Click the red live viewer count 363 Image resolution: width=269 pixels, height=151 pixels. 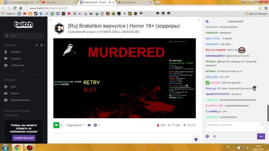pos(161,125)
